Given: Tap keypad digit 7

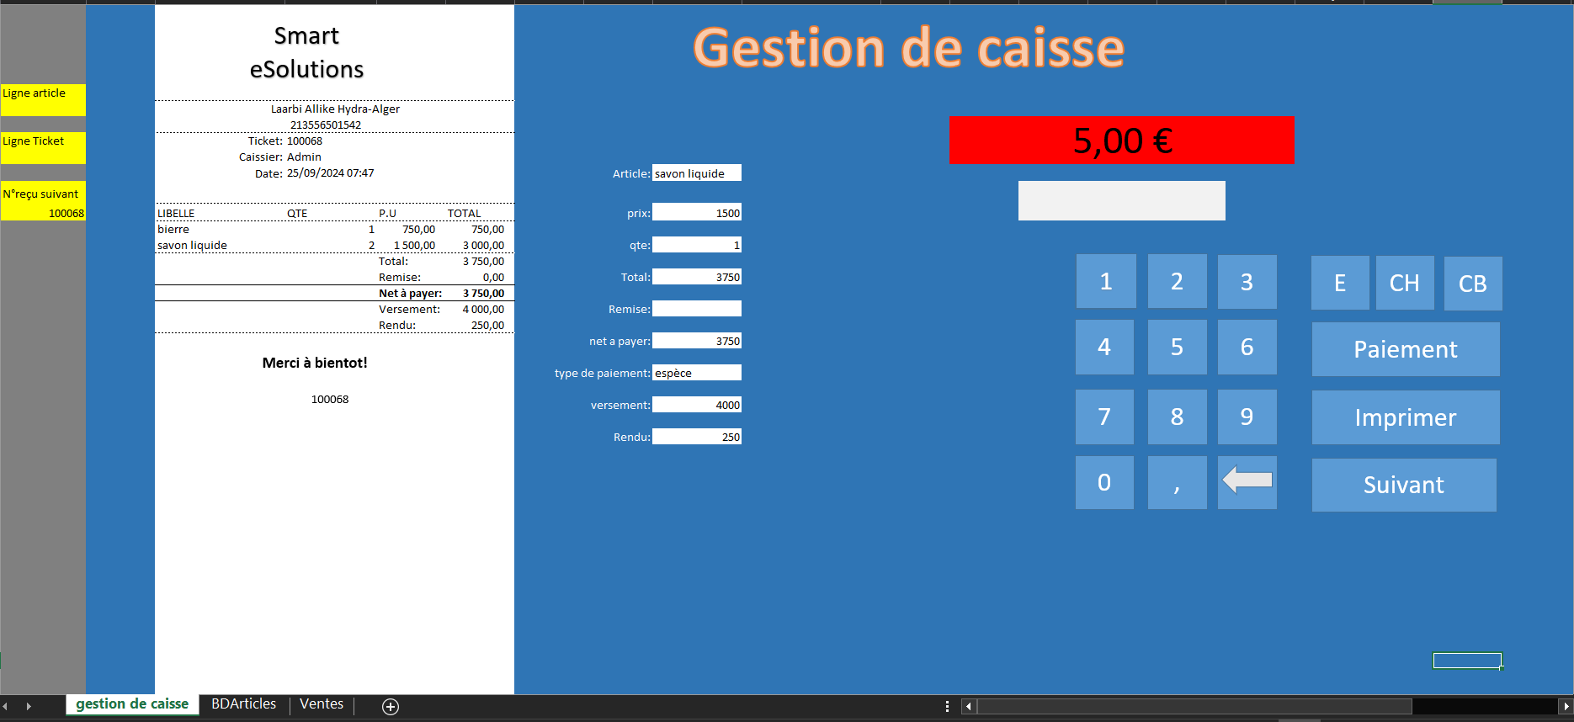Looking at the screenshot, I should (x=1104, y=417).
